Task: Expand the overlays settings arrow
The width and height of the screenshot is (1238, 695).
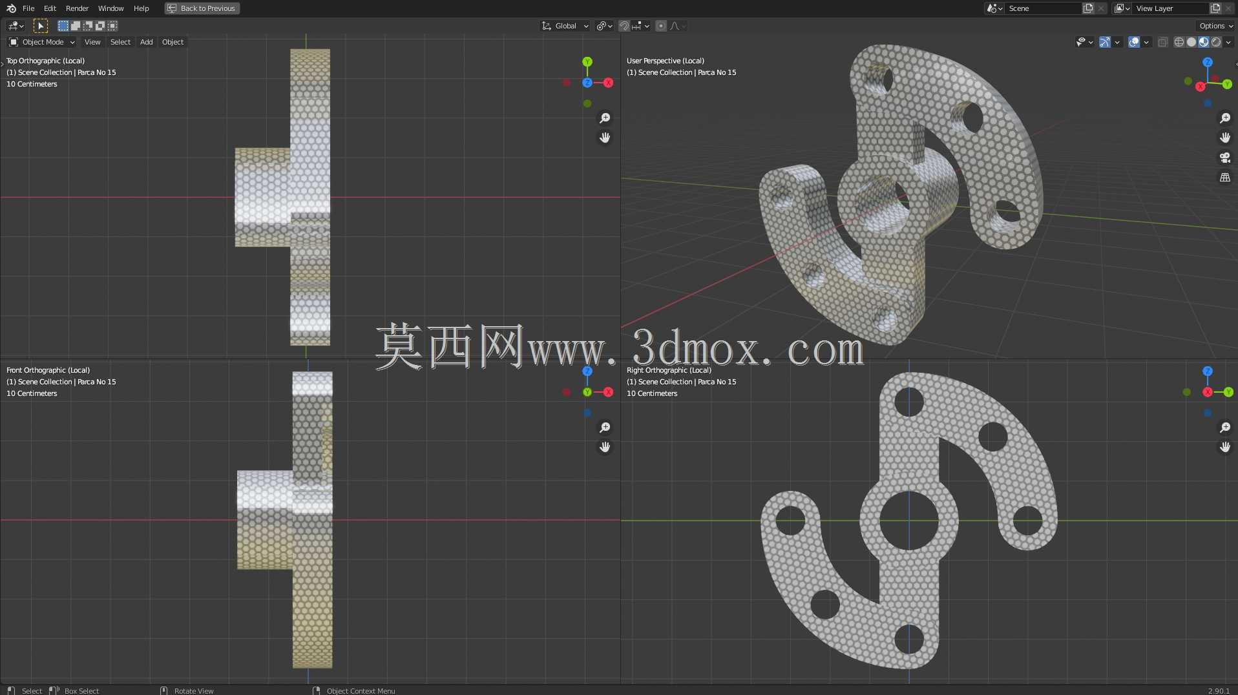Action: [x=1146, y=42]
